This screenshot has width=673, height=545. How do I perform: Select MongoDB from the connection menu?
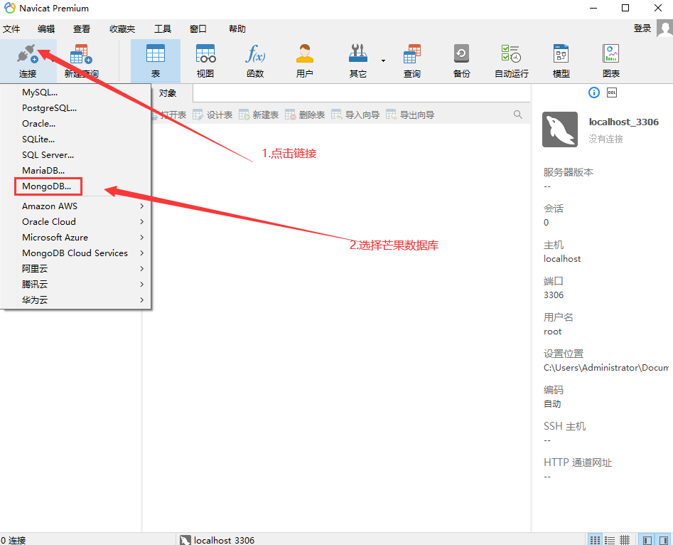pos(47,186)
